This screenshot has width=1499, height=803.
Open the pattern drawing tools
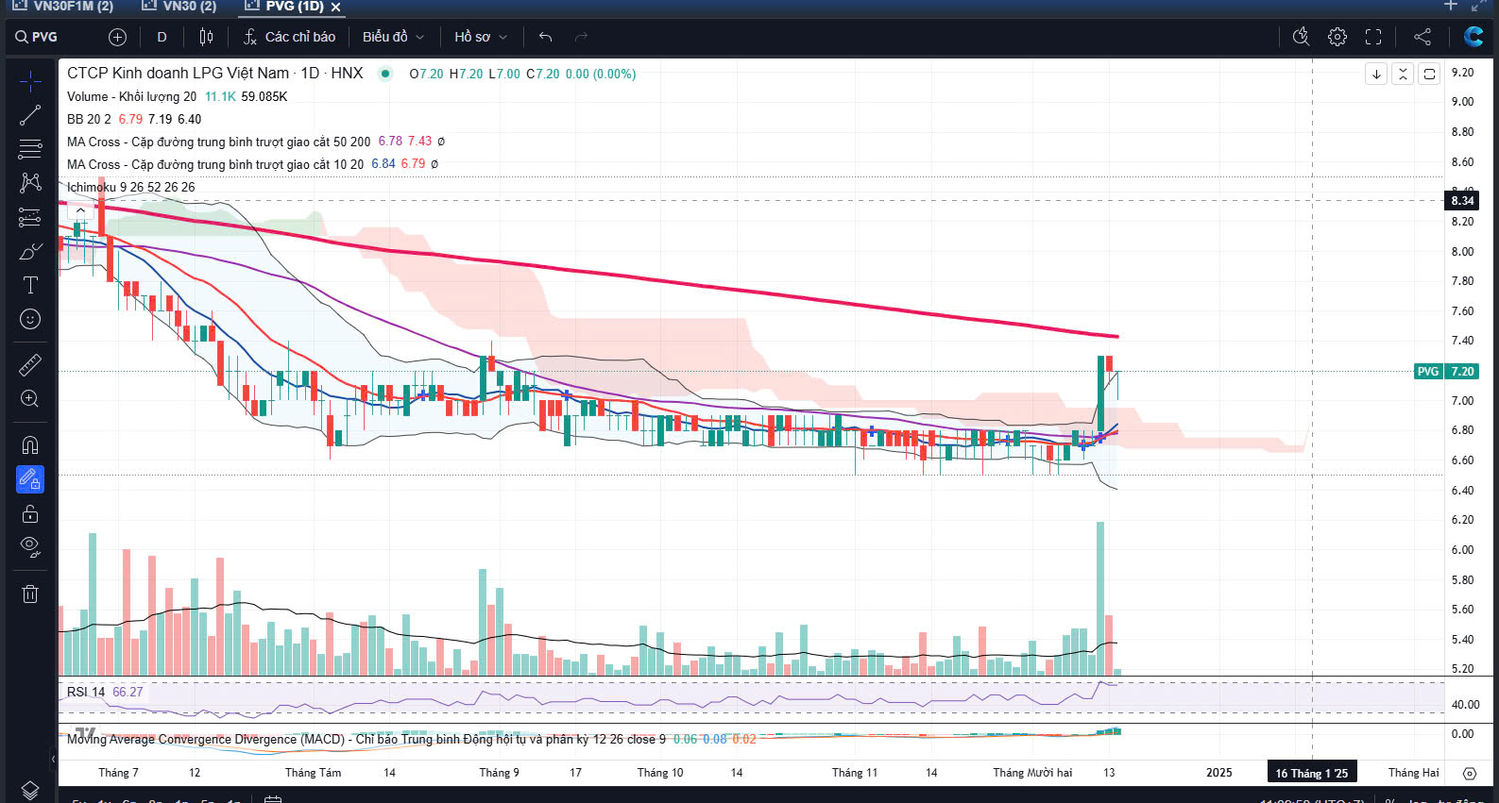(x=30, y=183)
